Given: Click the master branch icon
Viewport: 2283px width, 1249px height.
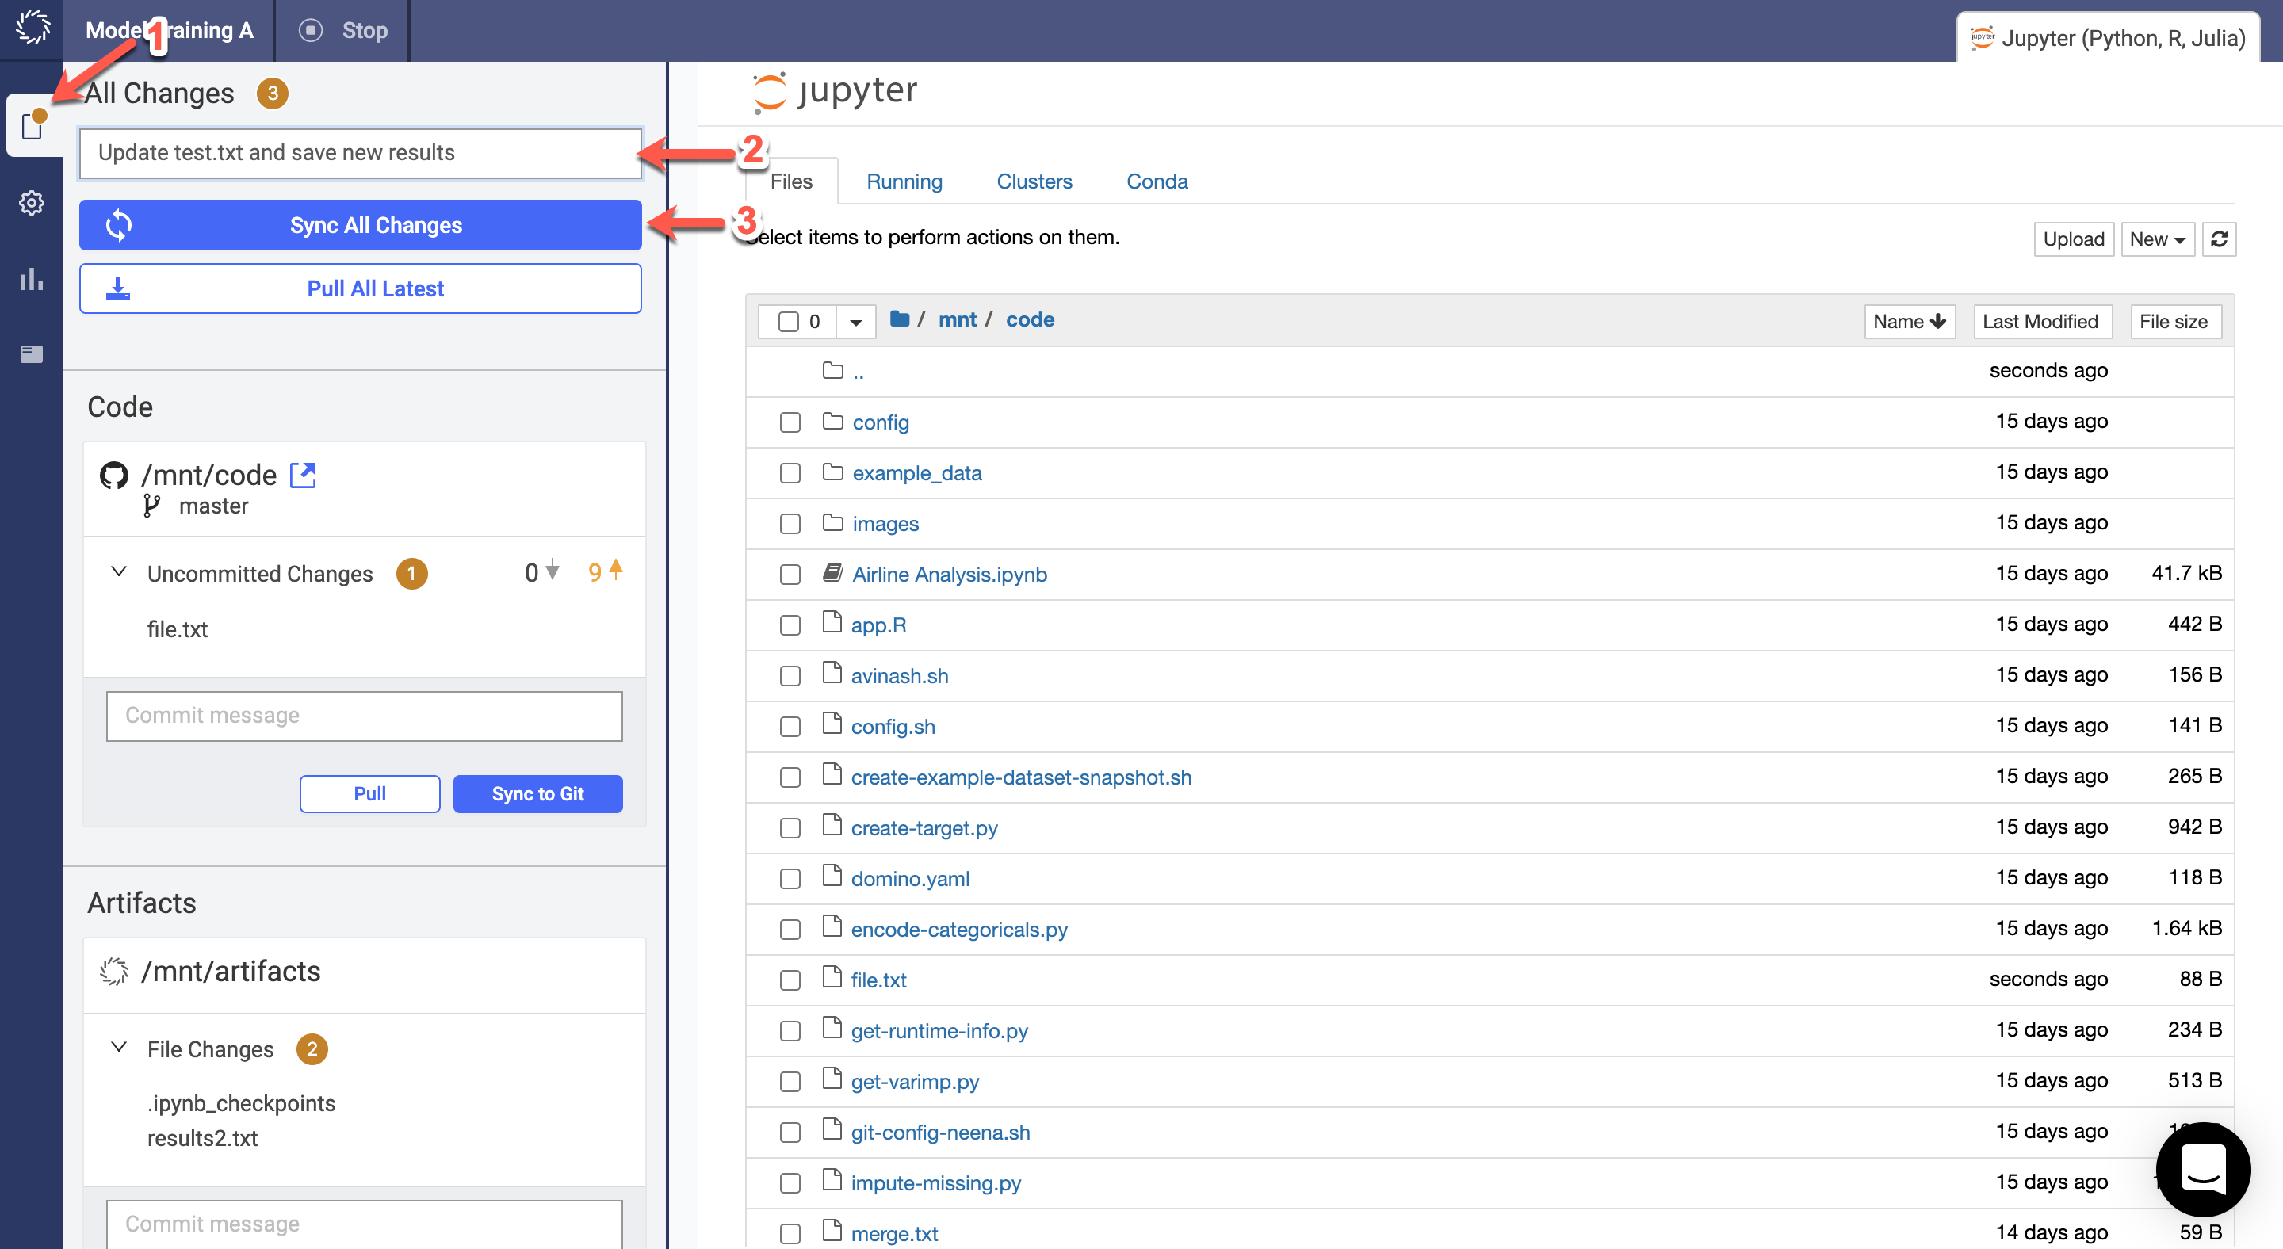Looking at the screenshot, I should 151,506.
